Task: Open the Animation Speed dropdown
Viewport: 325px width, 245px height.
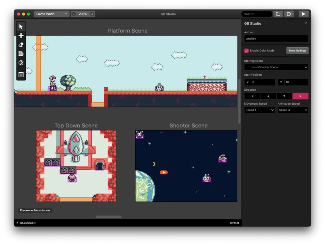Action: [x=293, y=110]
